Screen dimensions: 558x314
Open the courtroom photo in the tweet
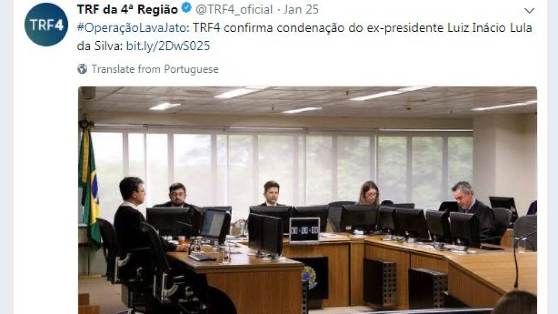[x=307, y=200]
